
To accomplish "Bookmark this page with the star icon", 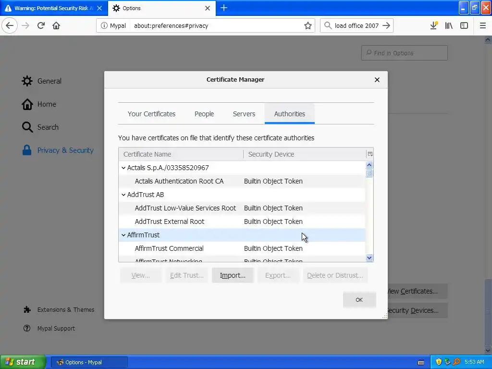I will [308, 26].
